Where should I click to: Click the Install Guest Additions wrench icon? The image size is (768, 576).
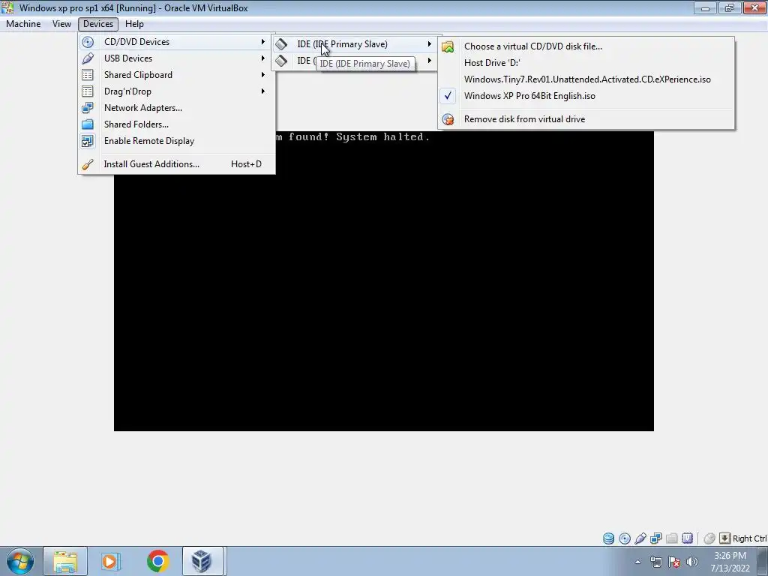pos(88,164)
